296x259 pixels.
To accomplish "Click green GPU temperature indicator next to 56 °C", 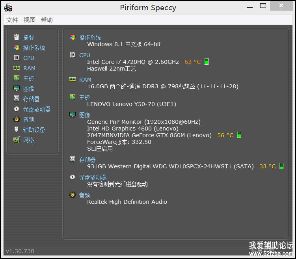I will pos(239,135).
